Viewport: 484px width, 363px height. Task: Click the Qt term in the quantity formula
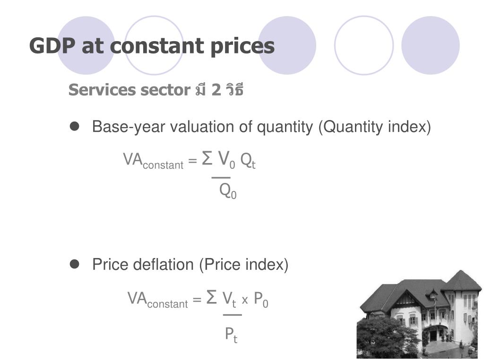coord(248,161)
